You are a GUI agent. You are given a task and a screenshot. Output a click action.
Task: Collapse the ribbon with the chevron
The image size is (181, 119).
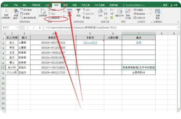[178, 22]
